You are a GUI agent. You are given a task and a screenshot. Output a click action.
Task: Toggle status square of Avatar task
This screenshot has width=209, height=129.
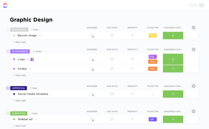[14, 69]
